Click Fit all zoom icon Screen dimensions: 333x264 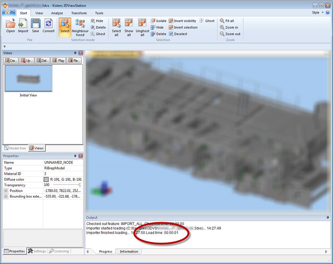point(227,21)
